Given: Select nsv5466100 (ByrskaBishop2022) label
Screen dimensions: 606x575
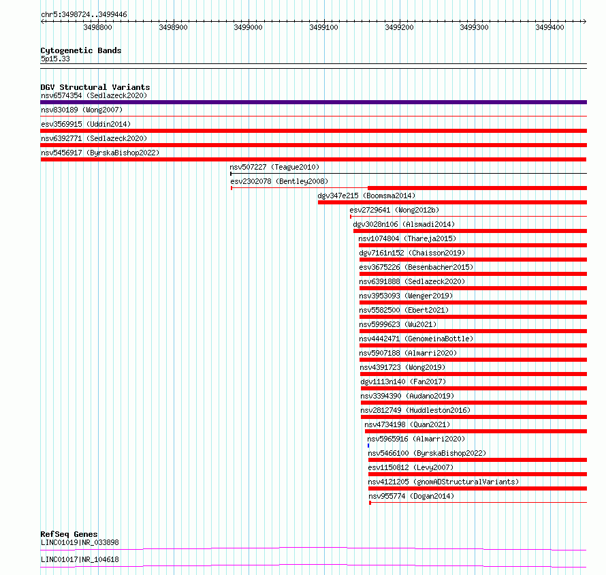Looking at the screenshot, I should coord(427,453).
